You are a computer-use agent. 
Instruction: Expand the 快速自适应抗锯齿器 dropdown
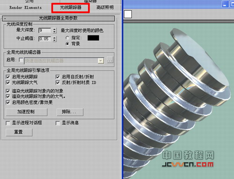pos(101,60)
